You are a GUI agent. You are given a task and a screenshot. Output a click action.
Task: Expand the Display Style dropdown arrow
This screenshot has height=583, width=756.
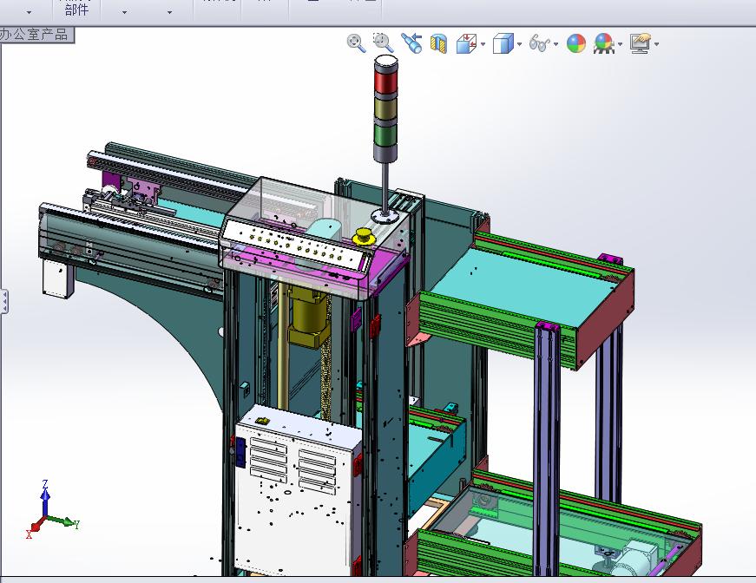(519, 44)
